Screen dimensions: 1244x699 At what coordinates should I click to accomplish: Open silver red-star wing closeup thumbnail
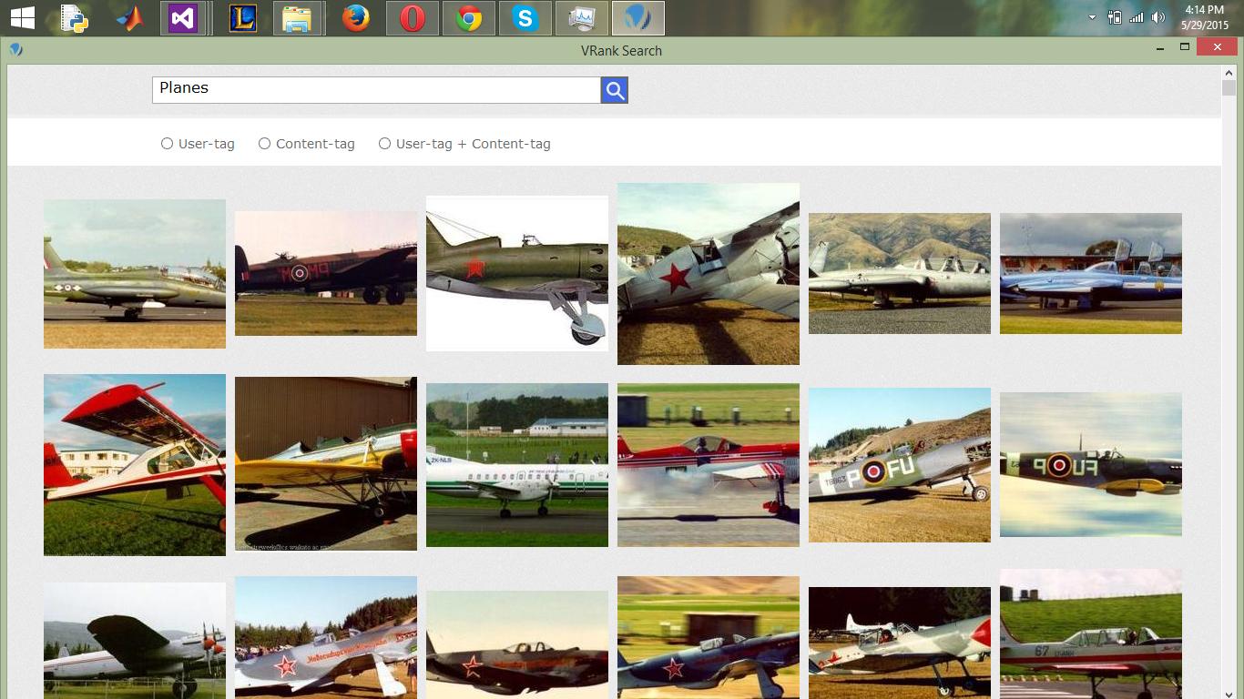click(x=709, y=274)
